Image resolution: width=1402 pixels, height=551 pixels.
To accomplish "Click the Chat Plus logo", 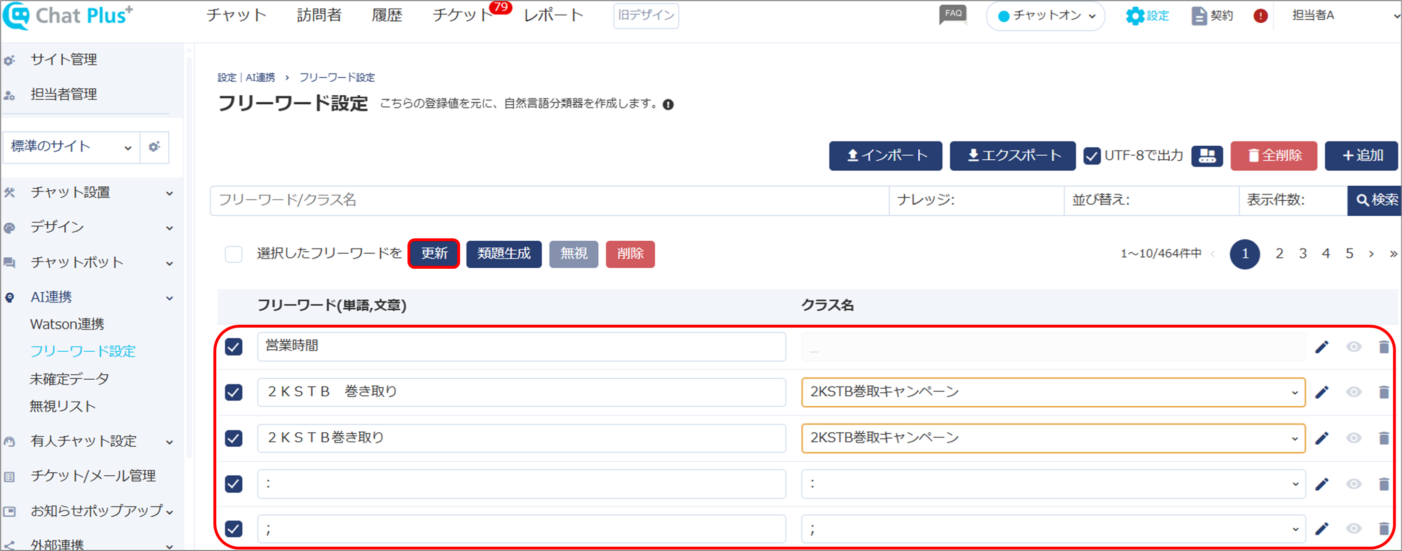I will click(x=68, y=15).
